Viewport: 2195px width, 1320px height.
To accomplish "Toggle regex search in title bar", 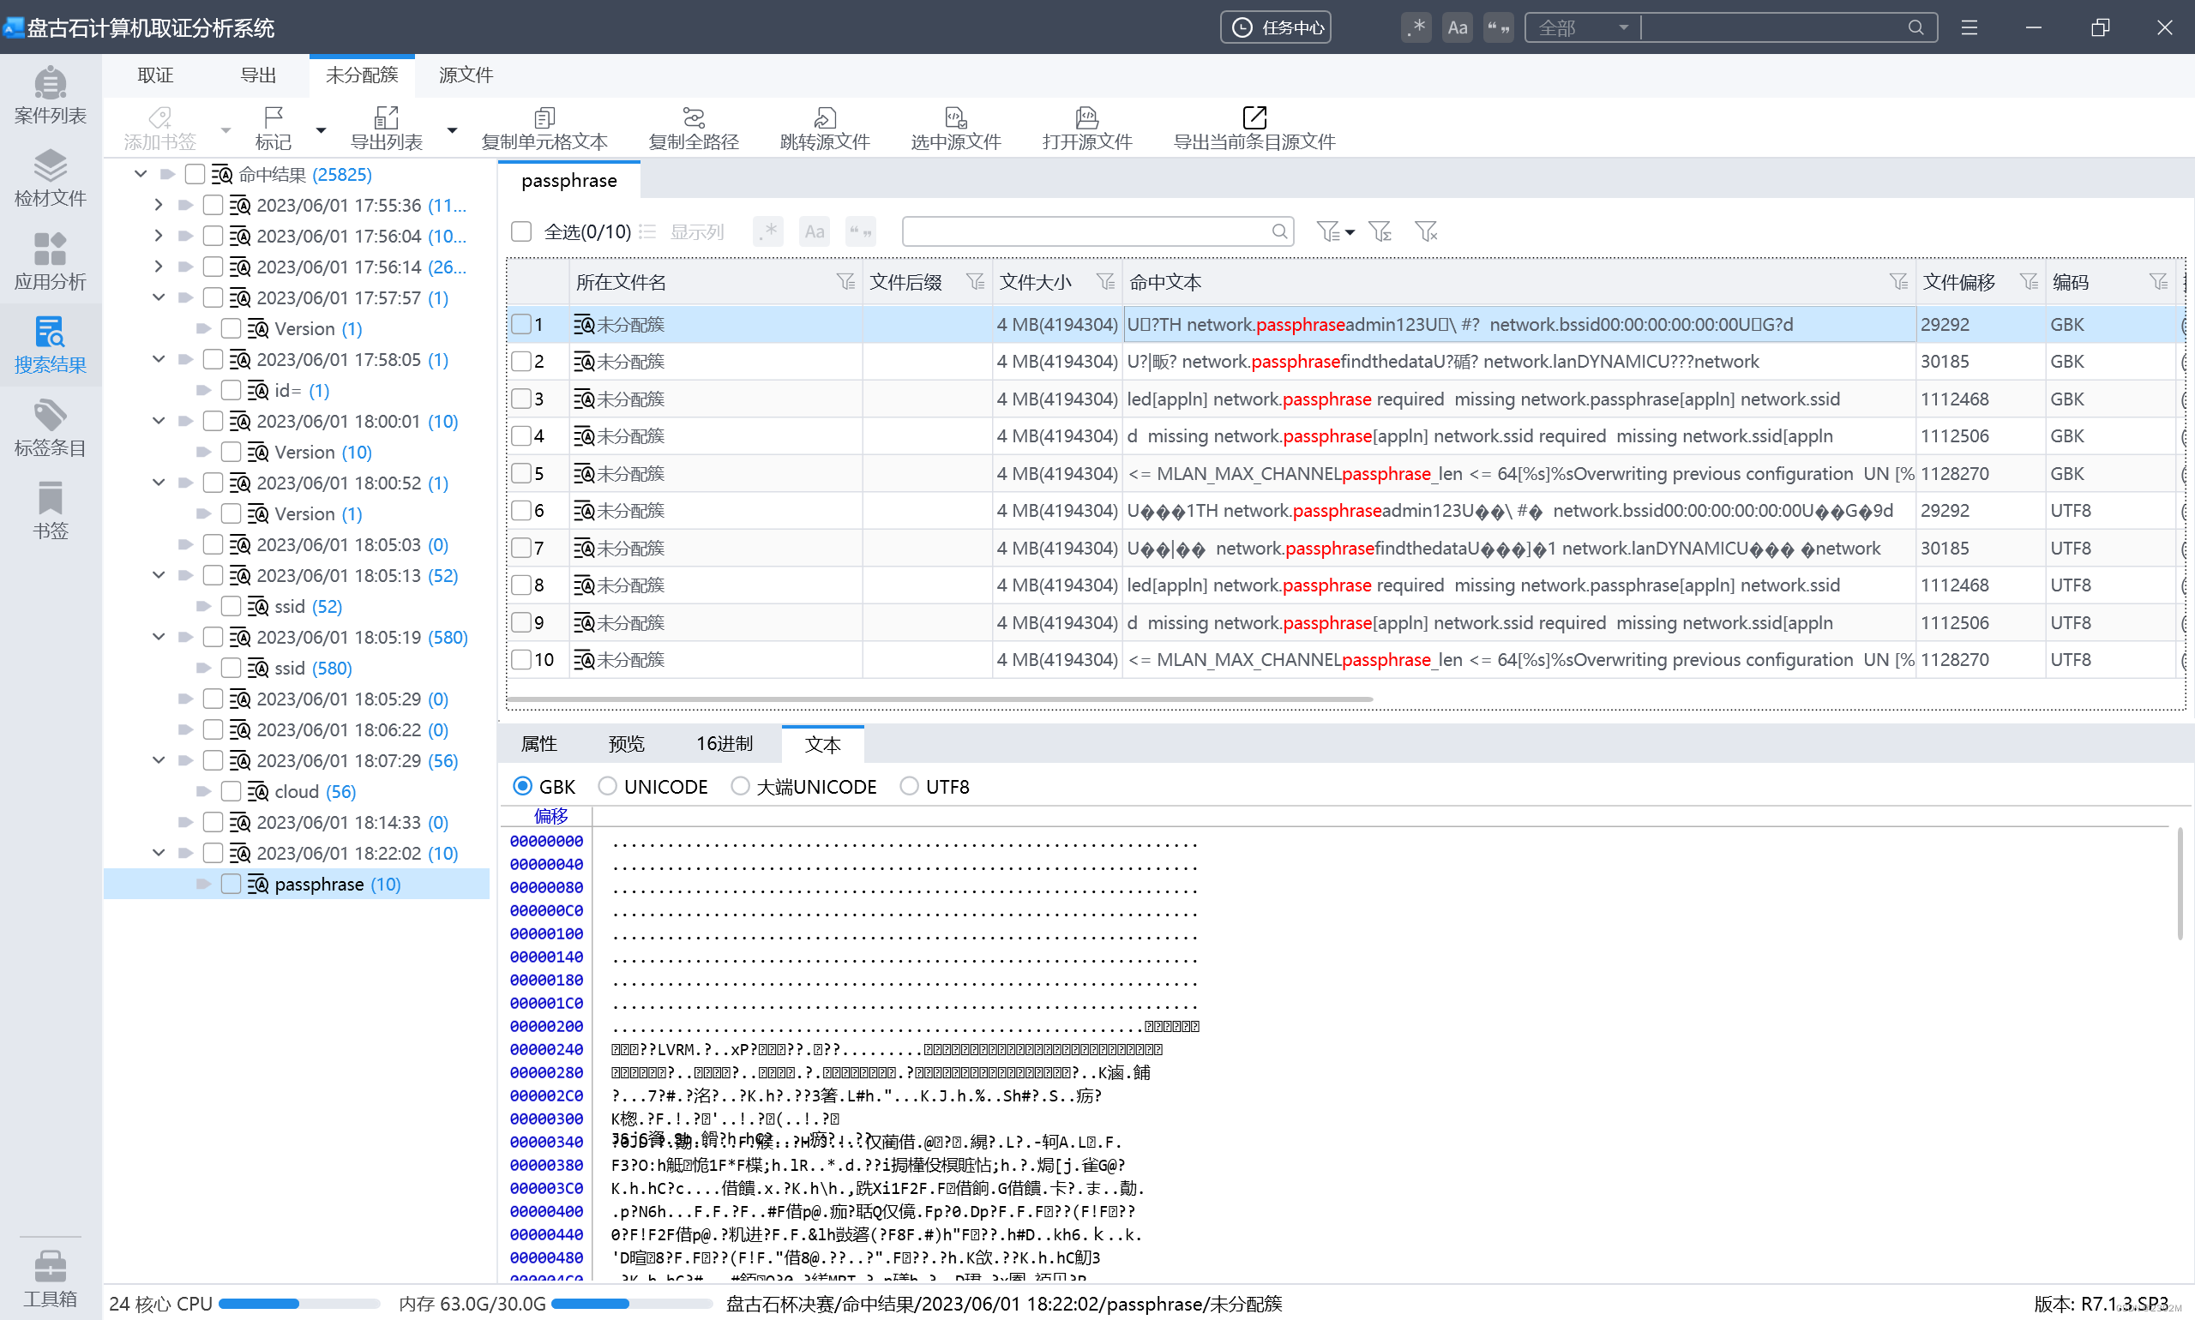I will click(x=1416, y=27).
